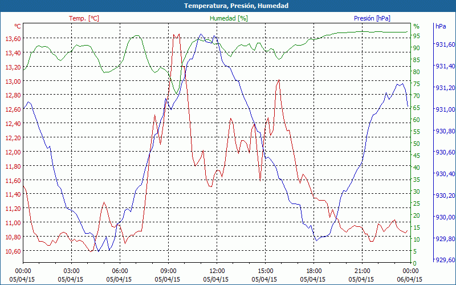Click humidity axis value 50
This screenshot has height=285, width=456.
click(417, 144)
